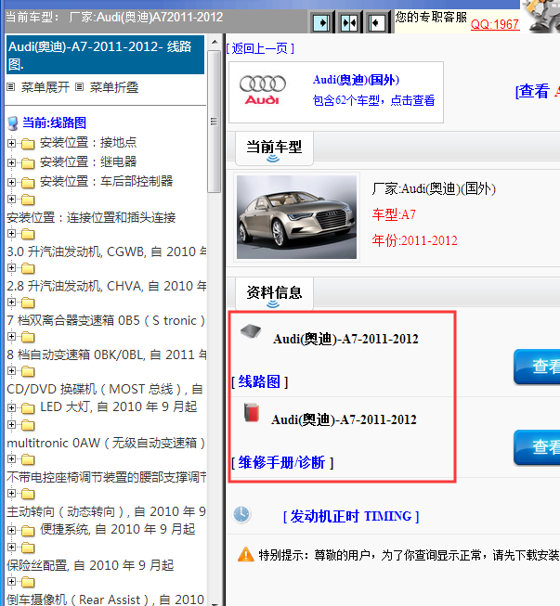Expand the 安装位置：接地点 tree node

[x=11, y=144]
